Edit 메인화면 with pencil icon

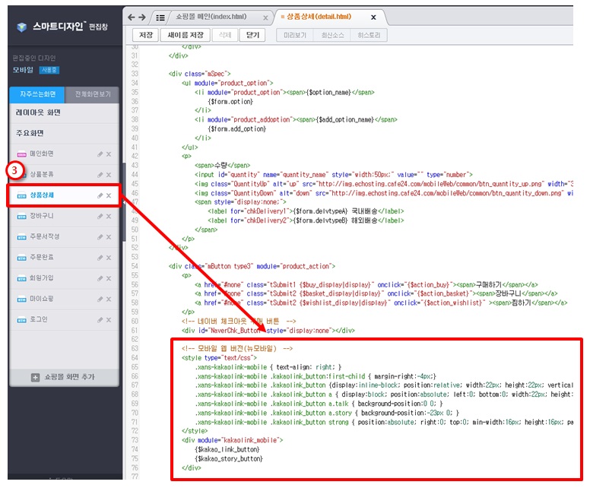[x=100, y=154]
